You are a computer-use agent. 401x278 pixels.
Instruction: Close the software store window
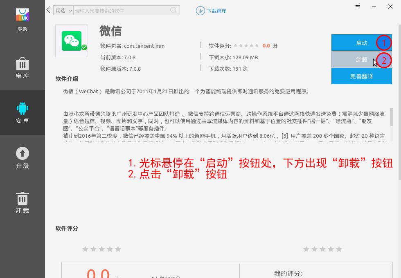pos(390,7)
